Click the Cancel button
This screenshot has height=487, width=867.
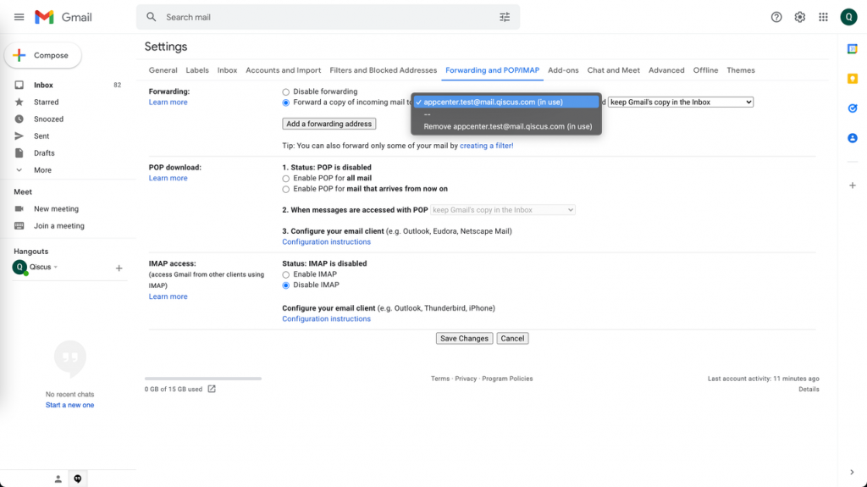[512, 338]
